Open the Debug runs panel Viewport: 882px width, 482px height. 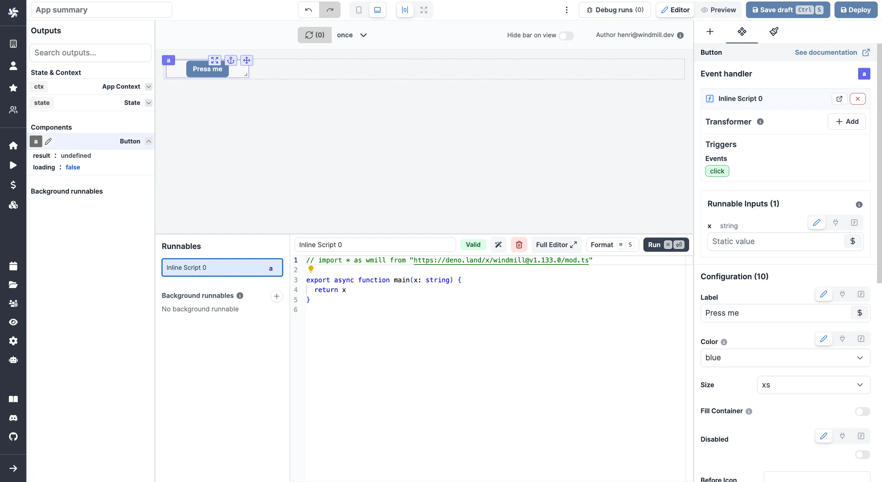(615, 10)
